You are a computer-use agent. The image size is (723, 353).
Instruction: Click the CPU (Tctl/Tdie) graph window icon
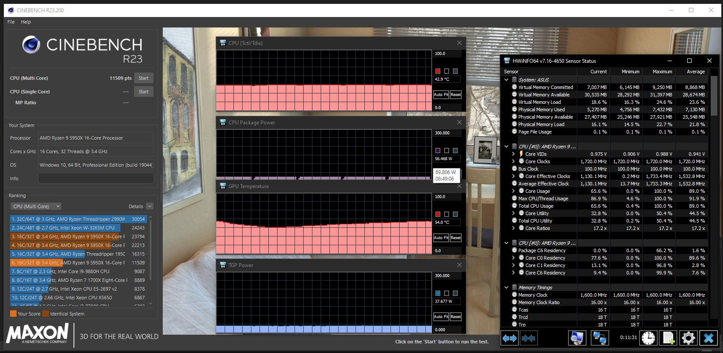pyautogui.click(x=223, y=43)
